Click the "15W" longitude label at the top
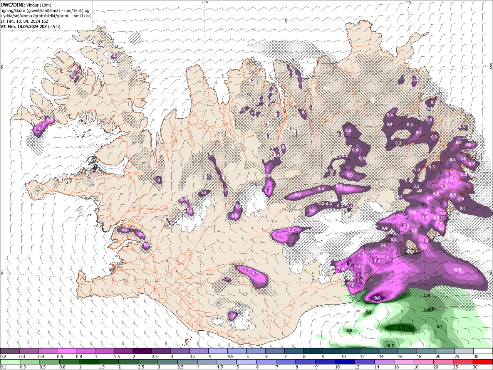The height and width of the screenshot is (370, 493). (408, 2)
